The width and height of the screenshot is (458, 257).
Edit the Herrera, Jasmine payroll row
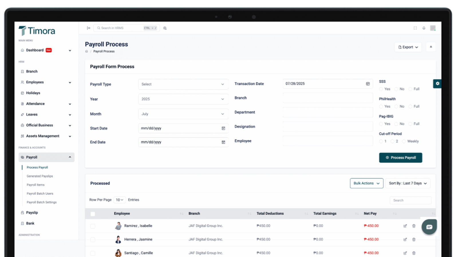pyautogui.click(x=405, y=240)
